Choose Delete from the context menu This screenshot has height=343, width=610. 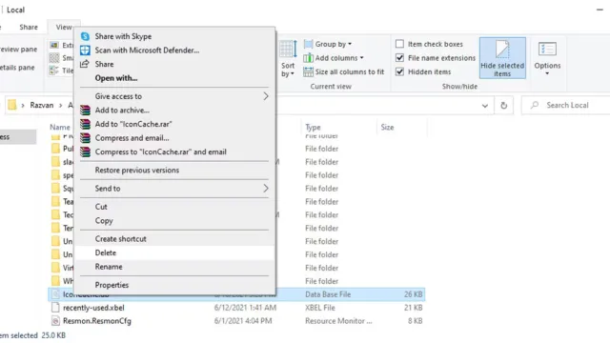[x=173, y=252]
